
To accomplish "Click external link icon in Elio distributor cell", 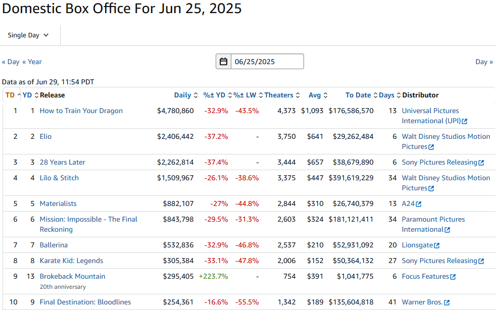I will point(431,147).
